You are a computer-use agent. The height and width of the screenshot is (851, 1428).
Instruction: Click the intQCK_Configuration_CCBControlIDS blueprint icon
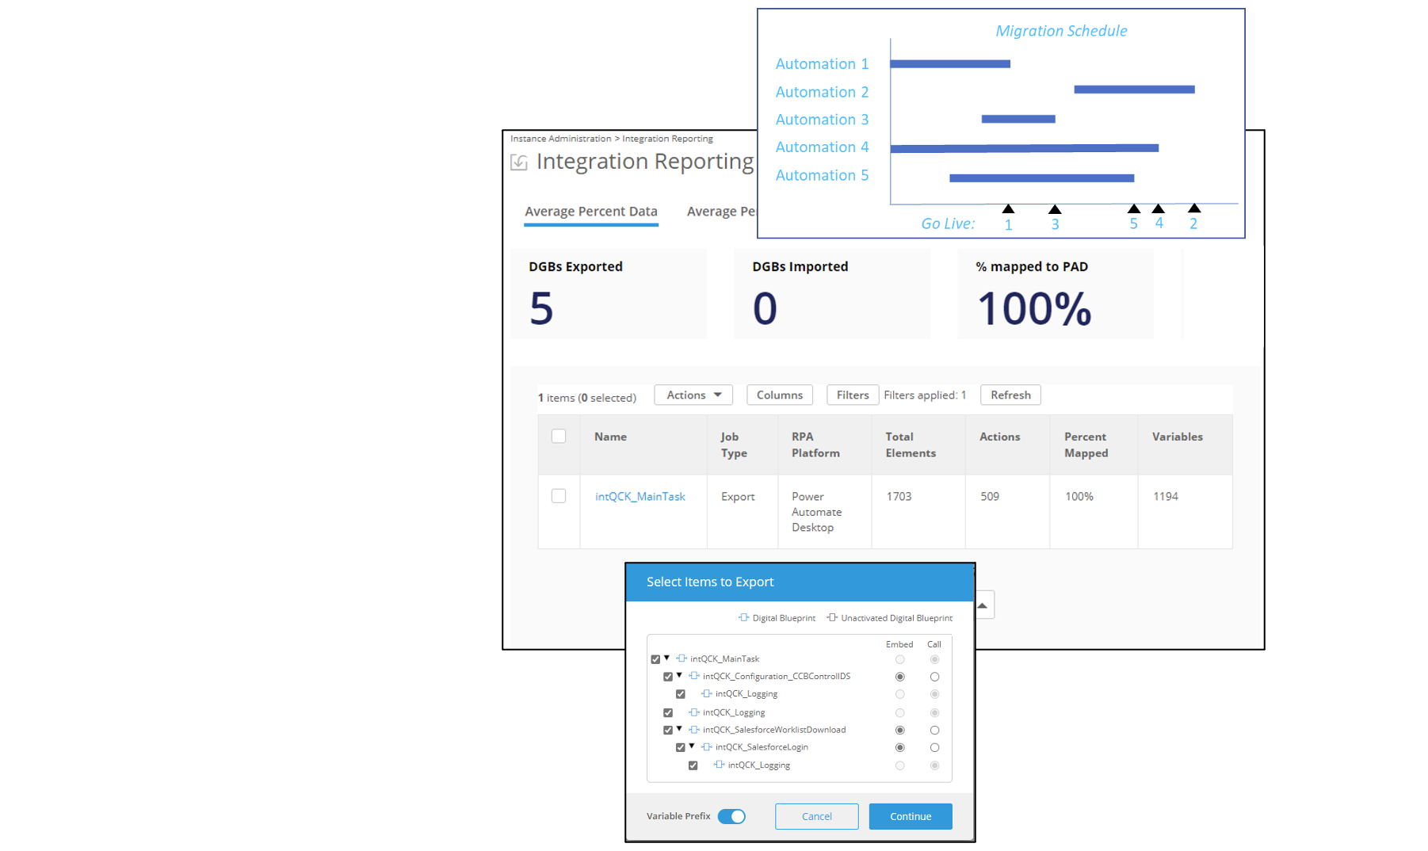click(x=694, y=676)
